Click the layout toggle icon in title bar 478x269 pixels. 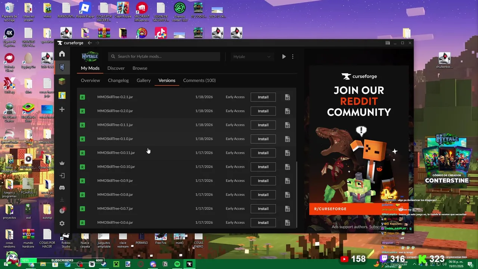[388, 43]
